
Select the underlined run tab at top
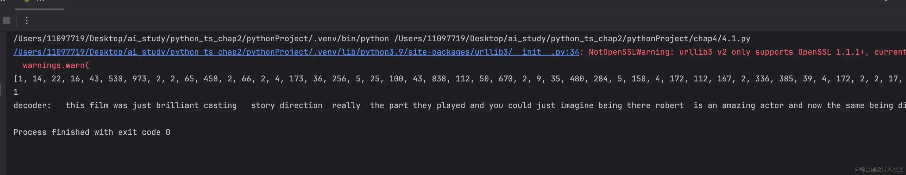(39, 4)
